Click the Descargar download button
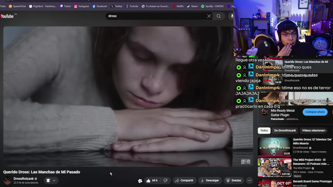Image resolution: width=333 pixels, height=187 pixels. 210,181
